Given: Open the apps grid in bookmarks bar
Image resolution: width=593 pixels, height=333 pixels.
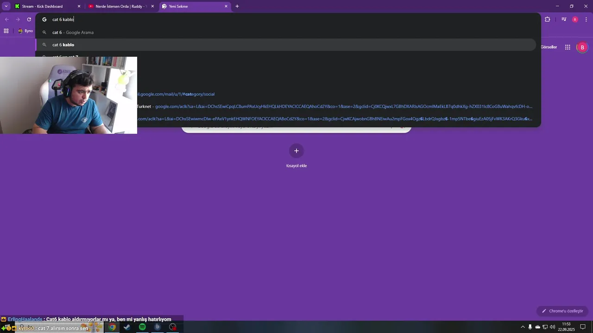Looking at the screenshot, I should [6, 31].
